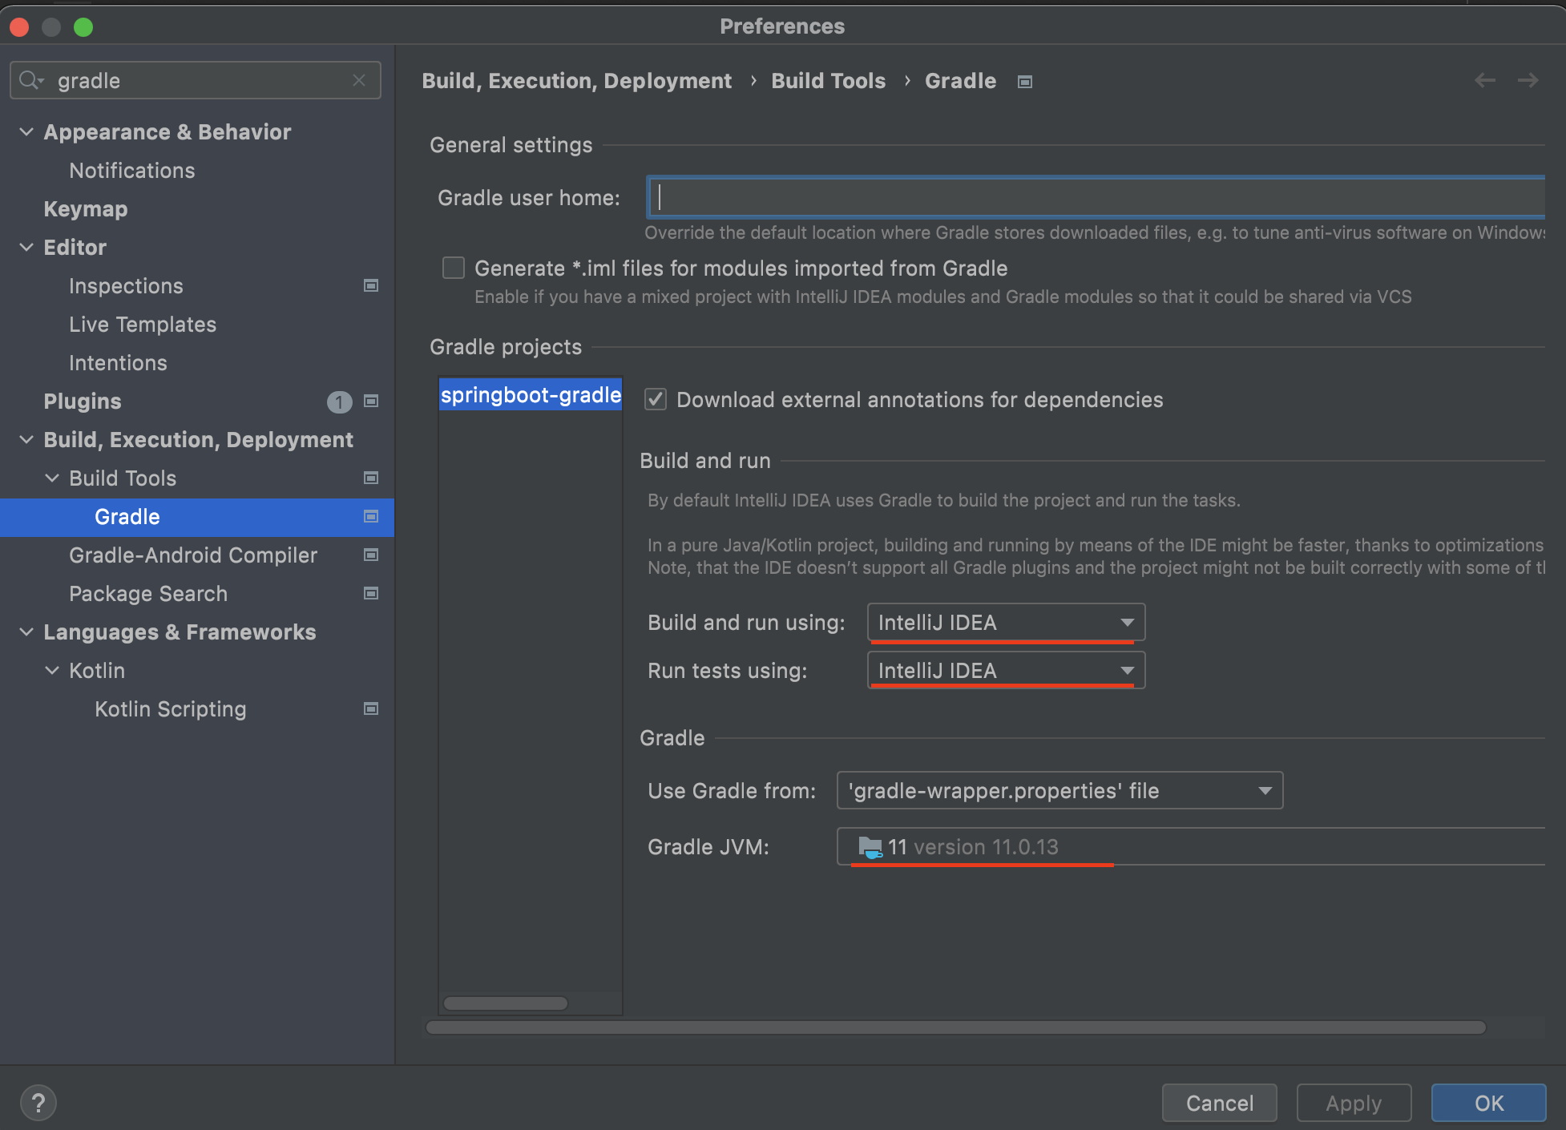The image size is (1566, 1130).
Task: Click the horizontal scrollbar below settings panel
Action: [x=955, y=1027]
